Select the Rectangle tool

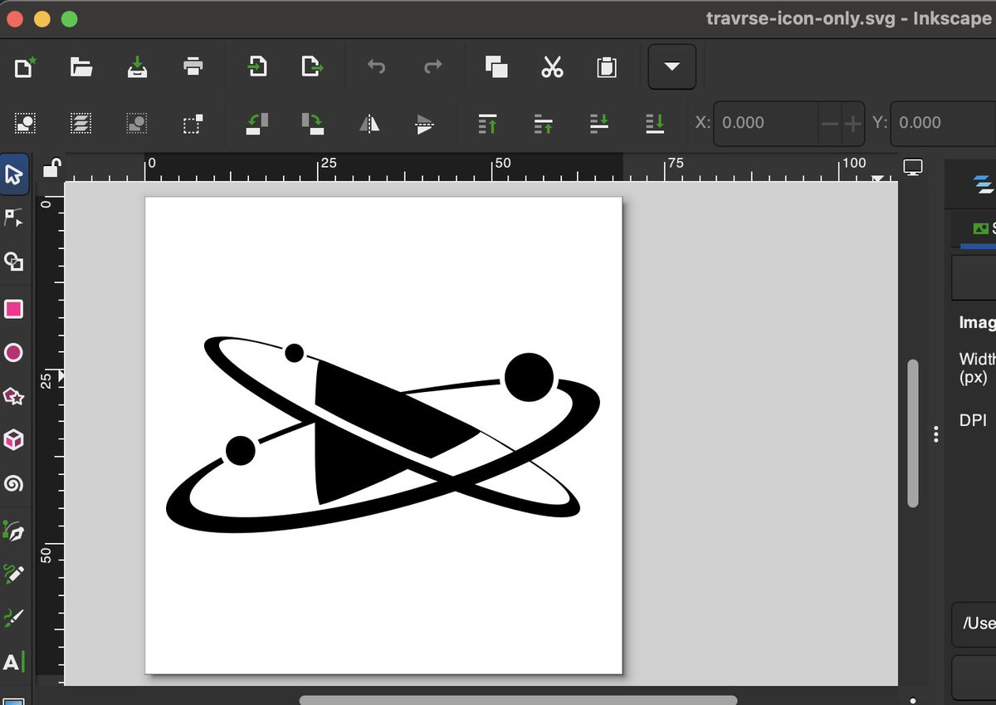(13, 309)
